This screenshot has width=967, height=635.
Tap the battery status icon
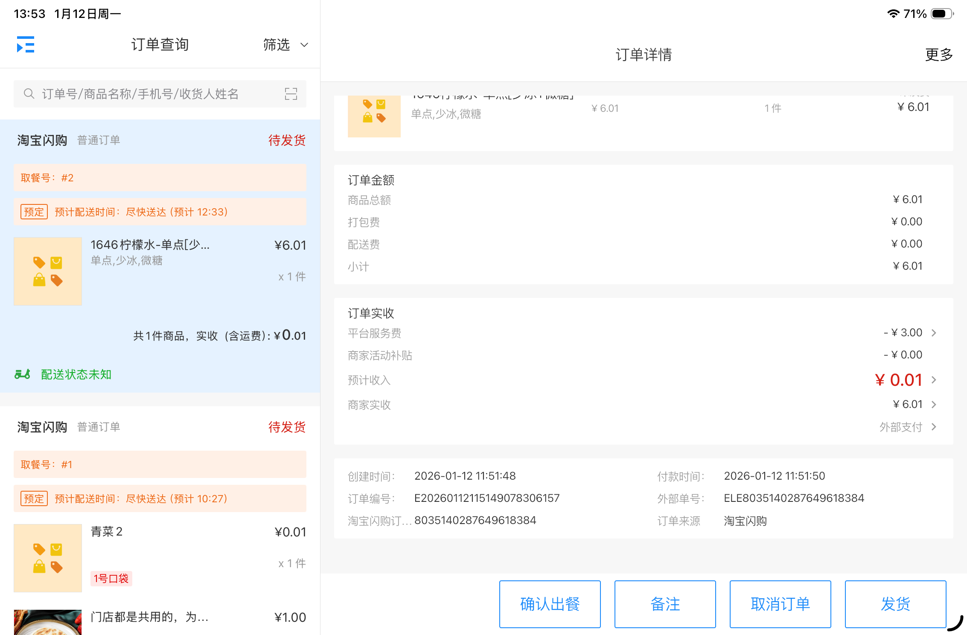point(942,14)
